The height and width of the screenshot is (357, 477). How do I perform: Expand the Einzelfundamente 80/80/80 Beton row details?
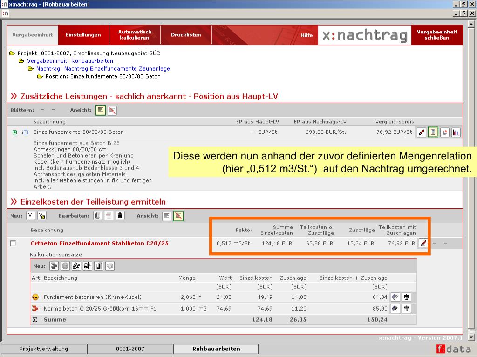pyautogui.click(x=25, y=132)
